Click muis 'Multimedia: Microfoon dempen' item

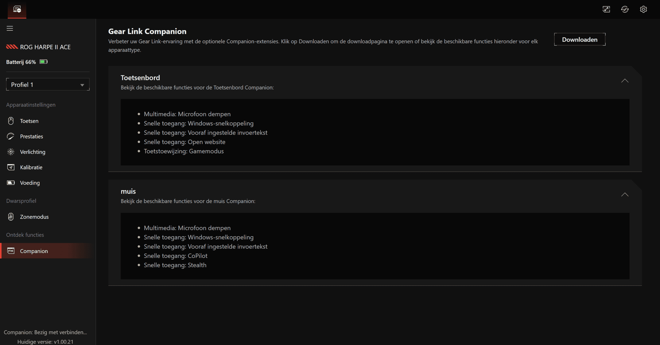tap(187, 228)
